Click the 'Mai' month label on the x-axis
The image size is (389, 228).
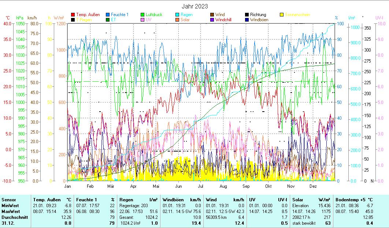[156, 186]
